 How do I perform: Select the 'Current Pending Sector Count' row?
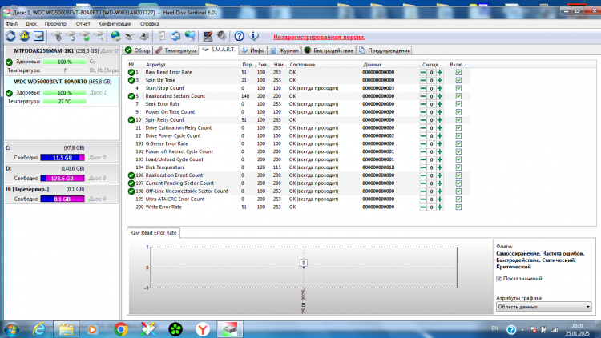[299, 183]
